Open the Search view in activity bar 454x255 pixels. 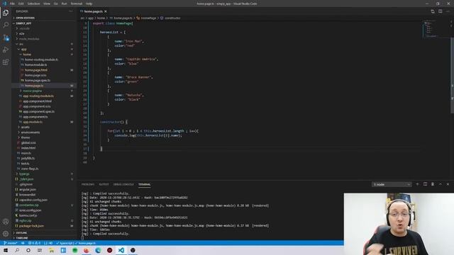tap(6, 25)
